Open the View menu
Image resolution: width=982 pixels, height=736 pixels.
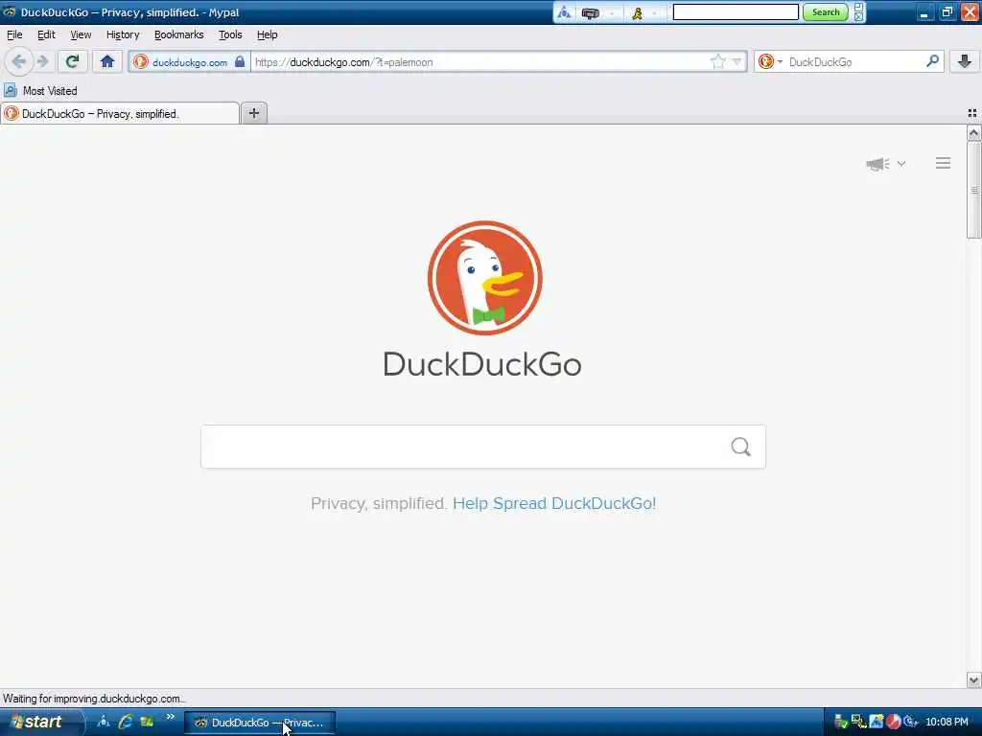tap(81, 34)
